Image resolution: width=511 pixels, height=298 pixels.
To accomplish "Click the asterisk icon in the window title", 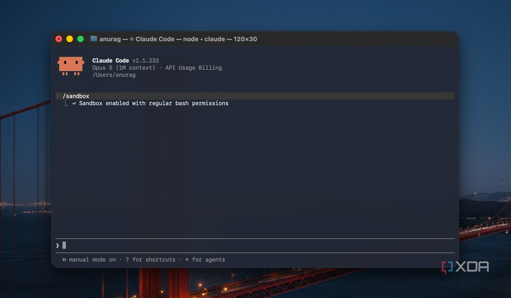I will pyautogui.click(x=131, y=39).
